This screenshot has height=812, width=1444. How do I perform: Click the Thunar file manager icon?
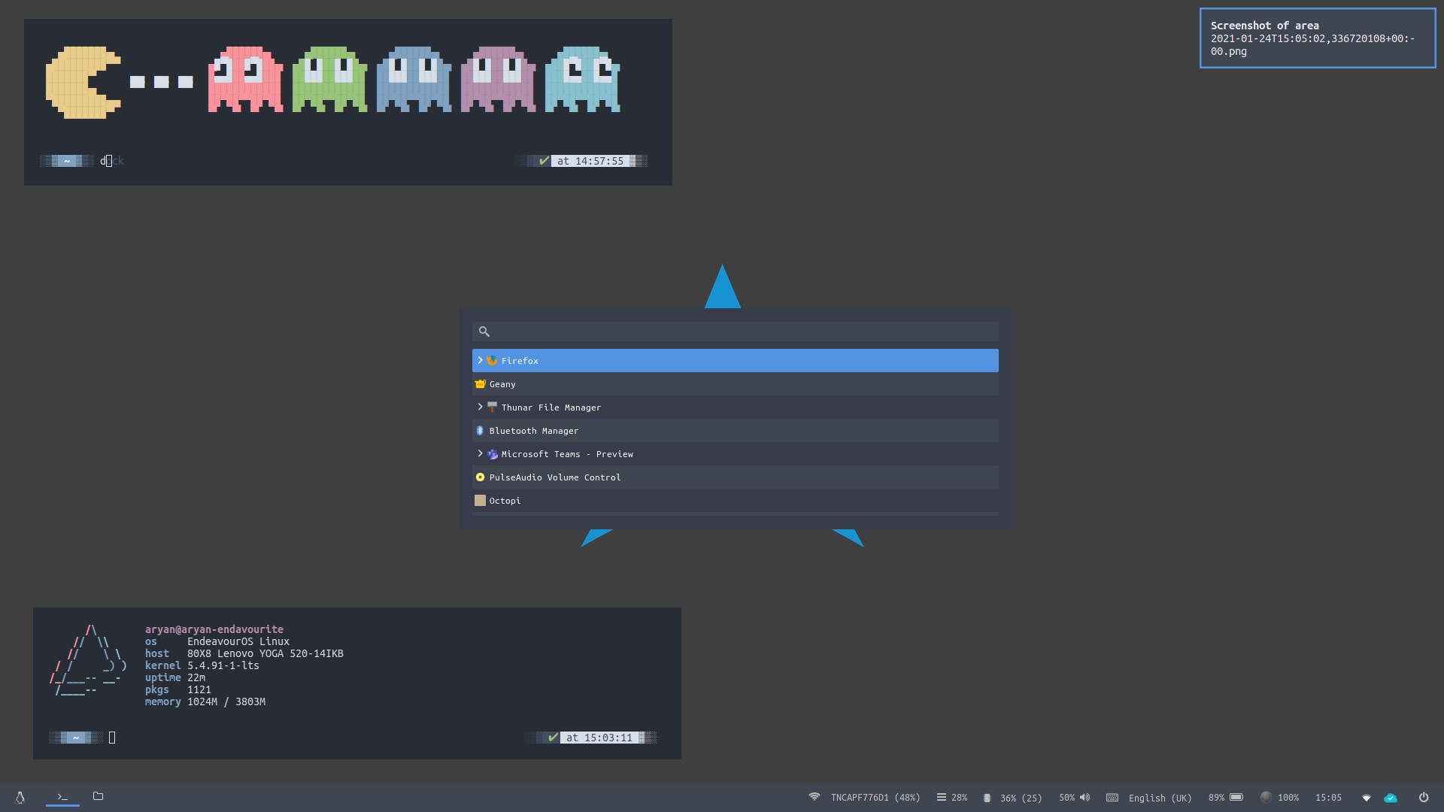pos(492,408)
